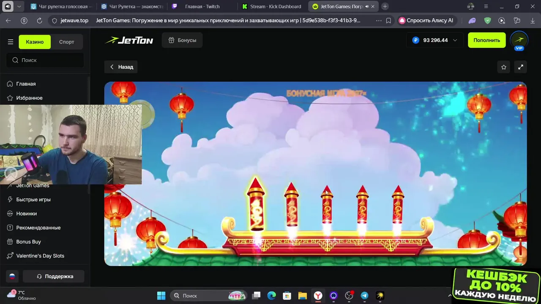
Task: Switch to Чат Рулетка — знакомства tab
Action: 132,6
